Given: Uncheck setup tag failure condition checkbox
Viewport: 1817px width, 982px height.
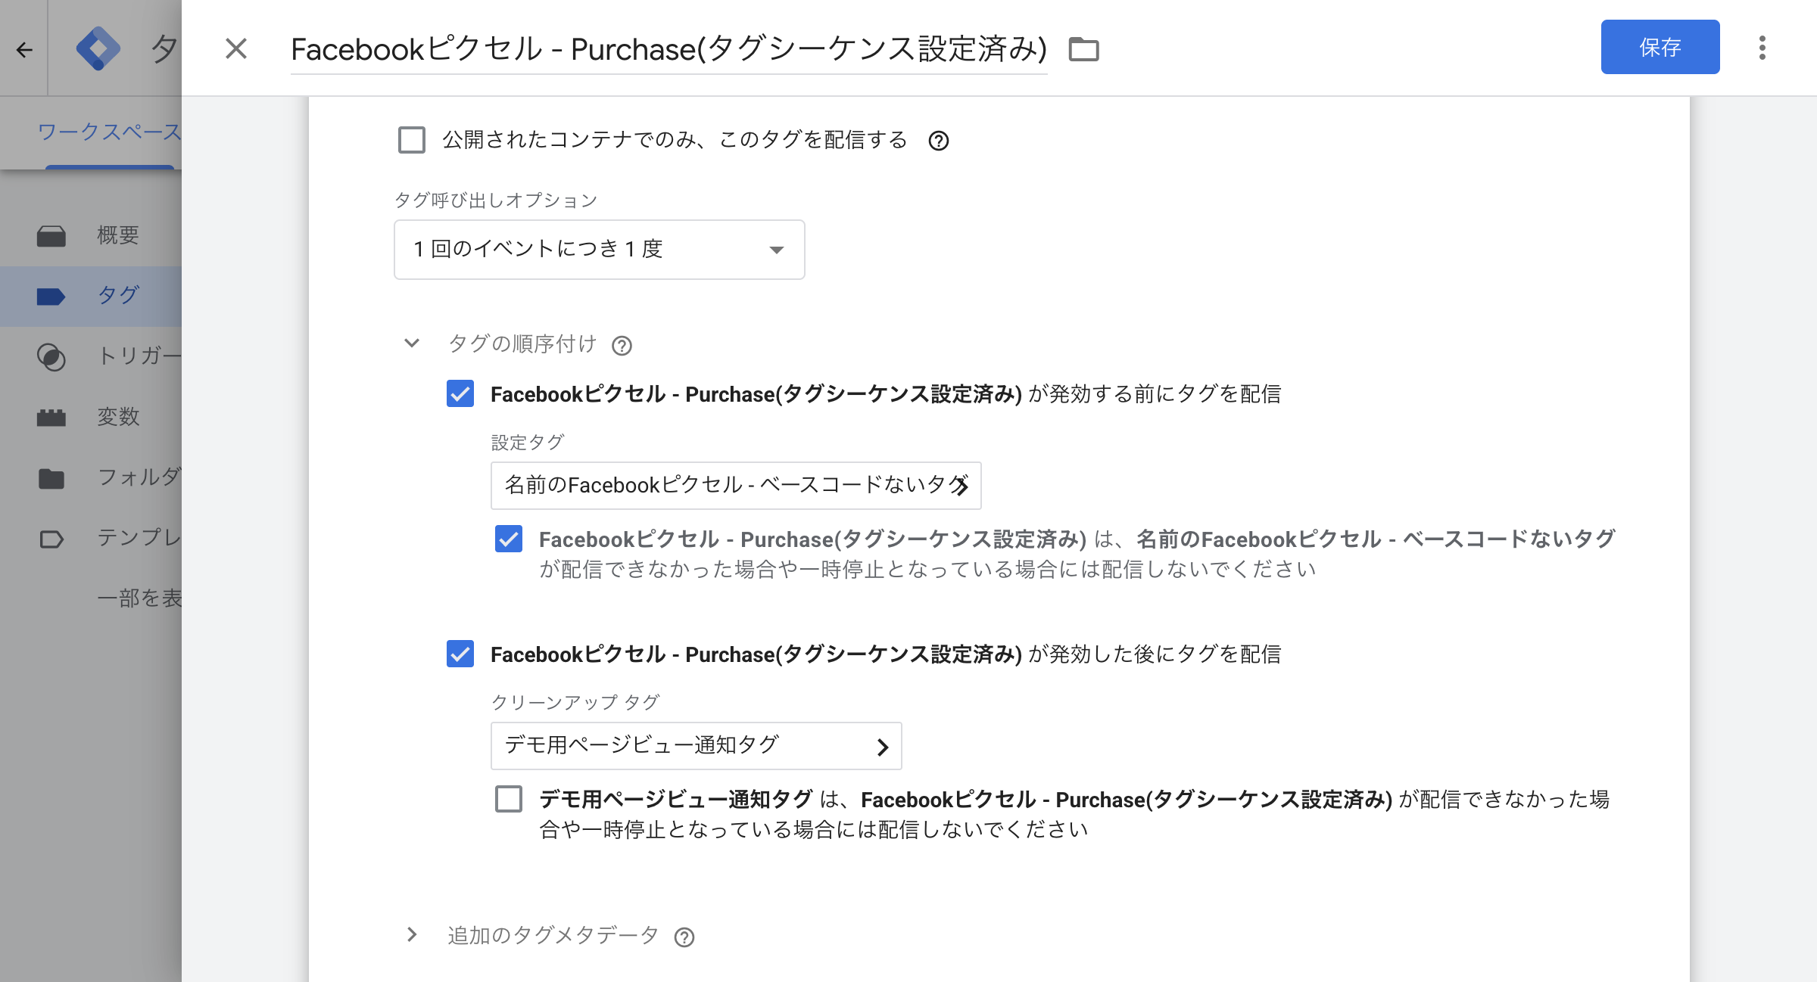Looking at the screenshot, I should [x=509, y=539].
